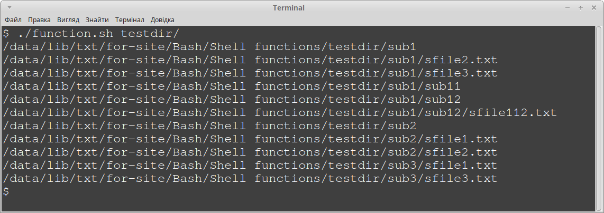The height and width of the screenshot is (213, 604).
Task: Maximize the Terminal window with plus icon
Action: 581,8
